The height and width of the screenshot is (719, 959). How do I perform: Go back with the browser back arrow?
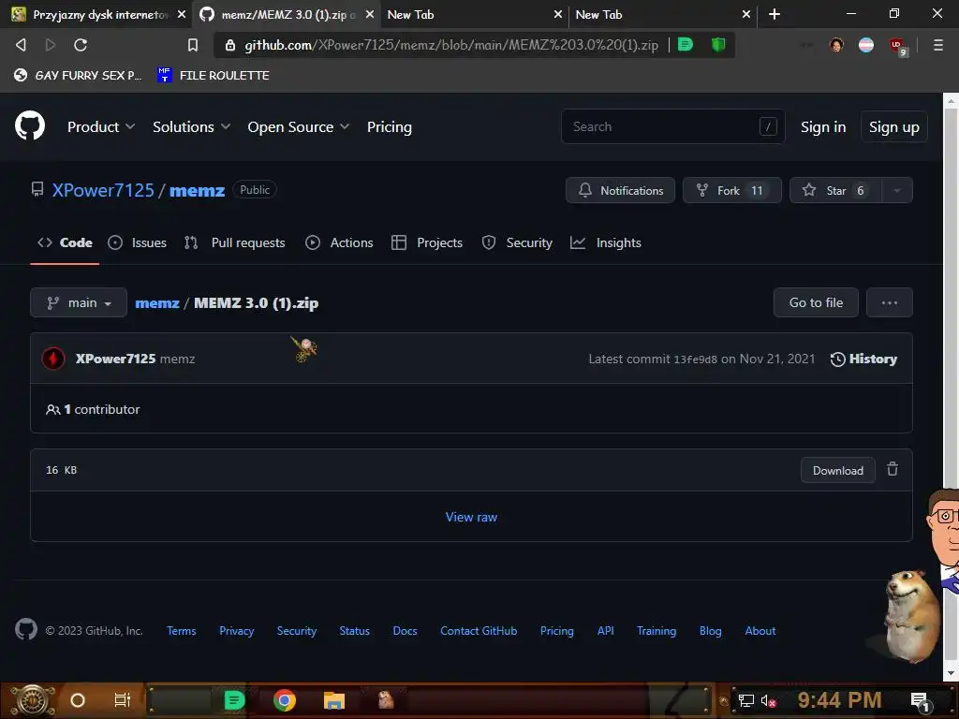point(21,45)
